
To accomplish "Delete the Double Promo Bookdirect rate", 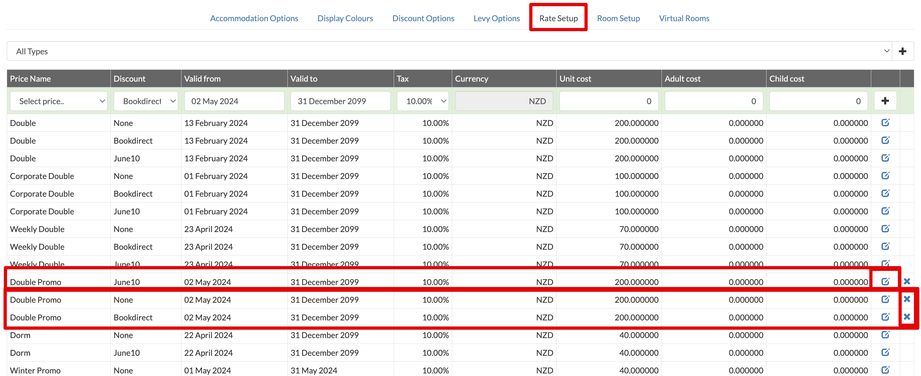I will [x=907, y=317].
